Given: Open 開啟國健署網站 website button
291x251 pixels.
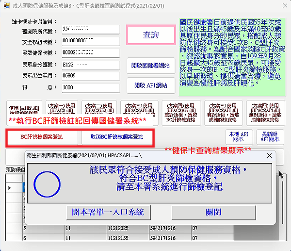Looking at the screenshot, I should coord(151,65).
